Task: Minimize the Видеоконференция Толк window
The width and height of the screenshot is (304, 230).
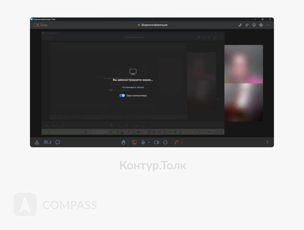Action: (255, 19)
